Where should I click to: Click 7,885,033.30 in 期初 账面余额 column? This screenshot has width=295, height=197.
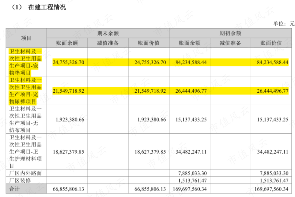coord(192,173)
